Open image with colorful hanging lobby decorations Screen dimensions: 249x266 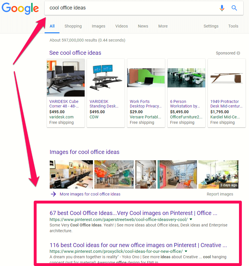coord(114,174)
